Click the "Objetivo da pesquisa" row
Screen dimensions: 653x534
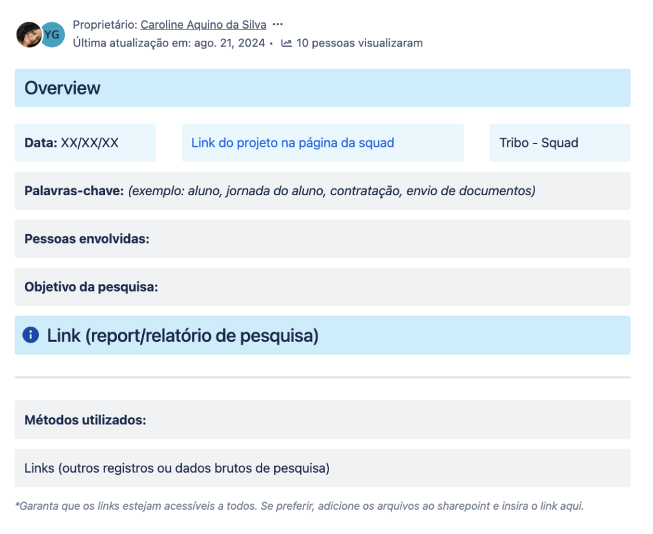pyautogui.click(x=322, y=287)
